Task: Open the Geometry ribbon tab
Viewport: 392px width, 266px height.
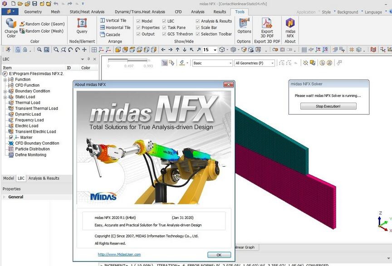Action: click(33, 12)
